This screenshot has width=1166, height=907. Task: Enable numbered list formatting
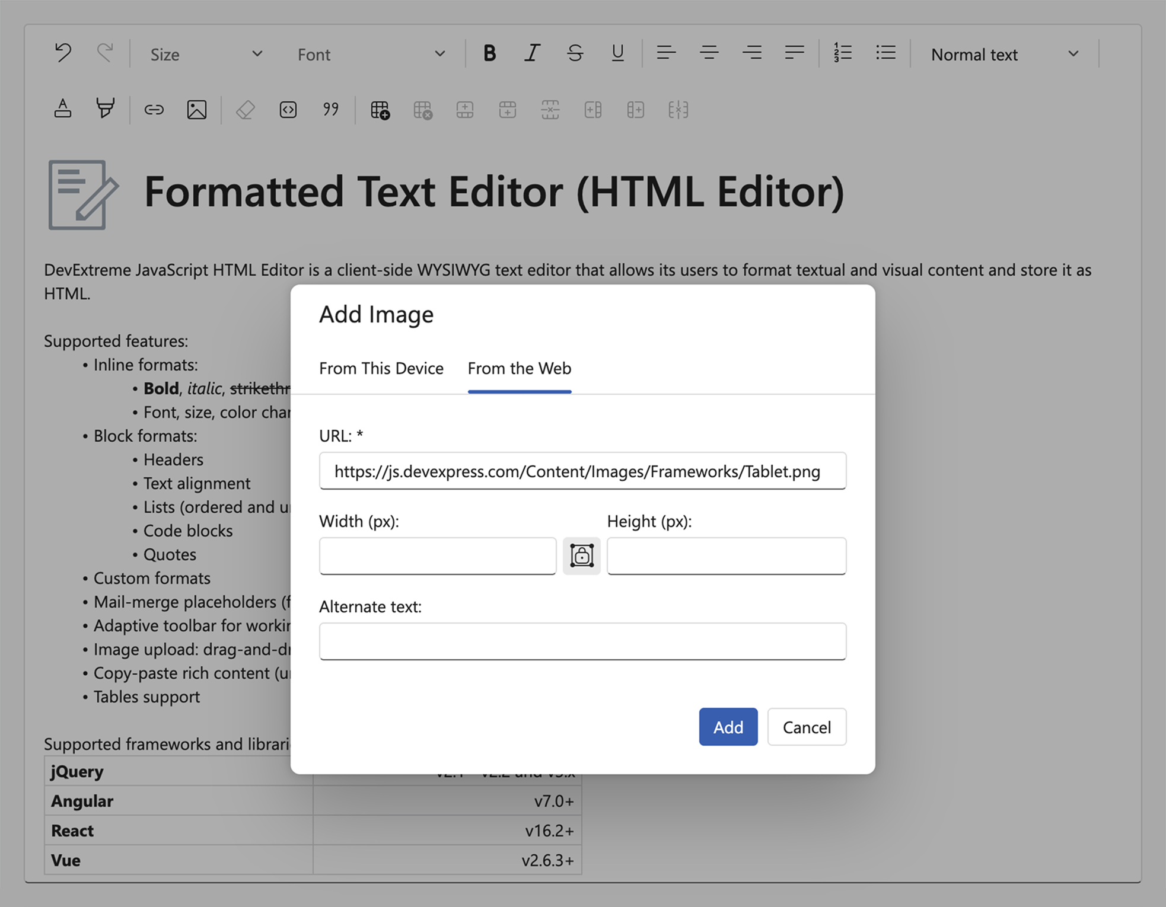[842, 53]
